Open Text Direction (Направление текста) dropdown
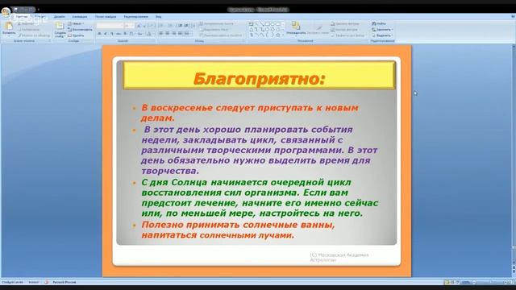Screen dimensions: 516x290 point(217,23)
